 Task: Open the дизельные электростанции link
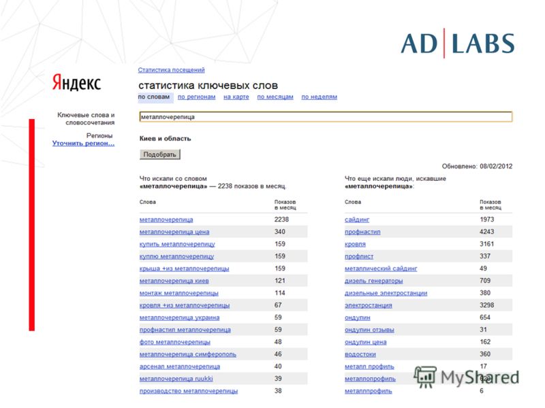(386, 293)
